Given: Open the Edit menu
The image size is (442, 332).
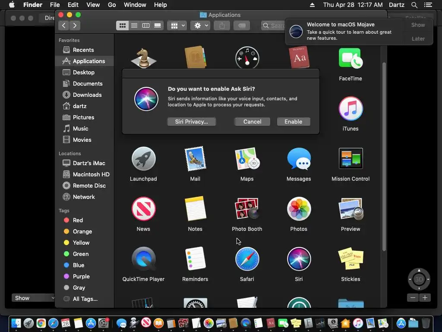Looking at the screenshot, I should click(73, 5).
